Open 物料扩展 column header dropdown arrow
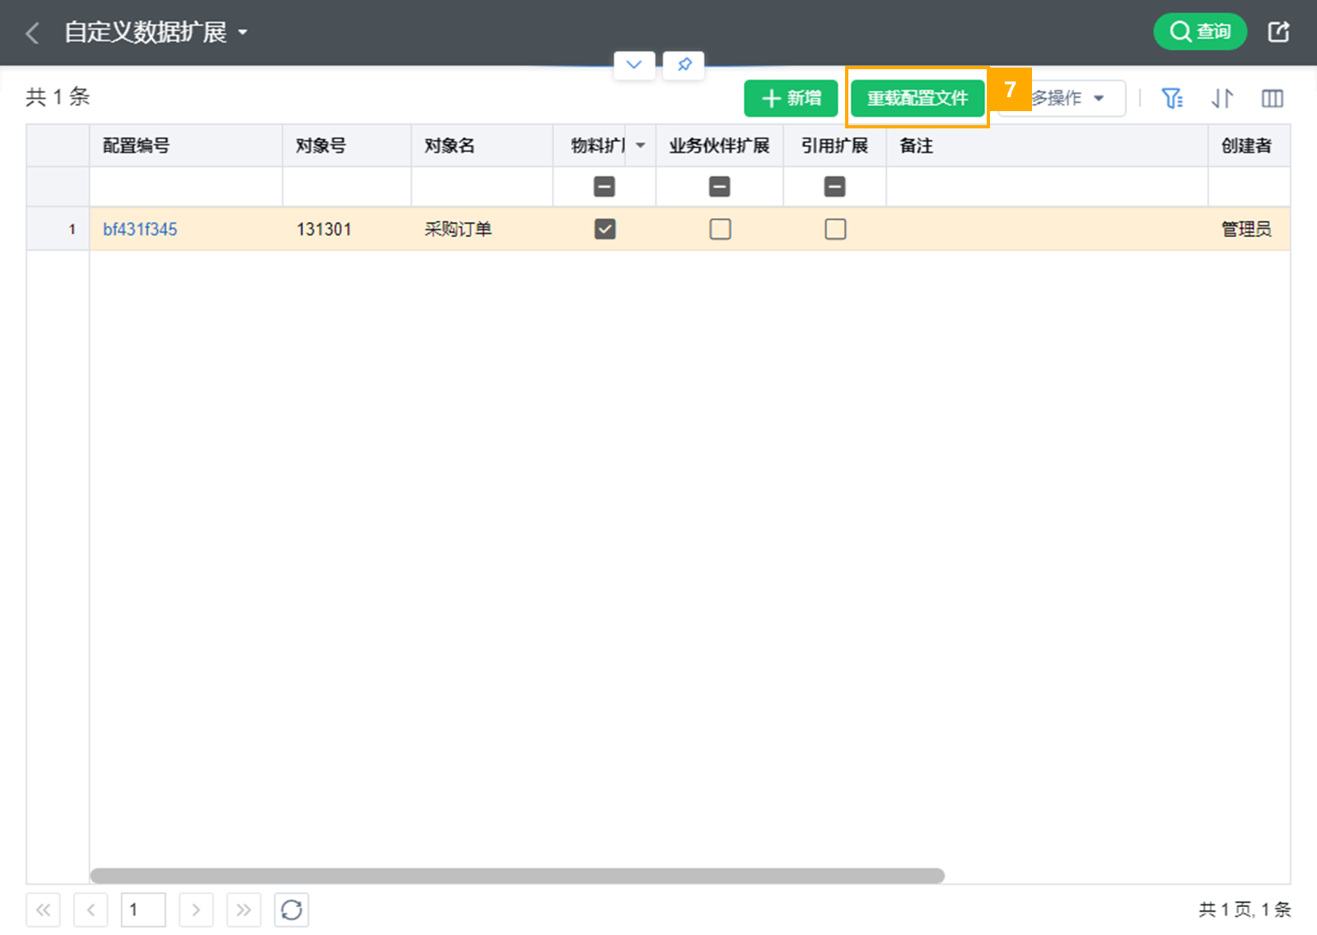This screenshot has height=935, width=1317. 641,146
